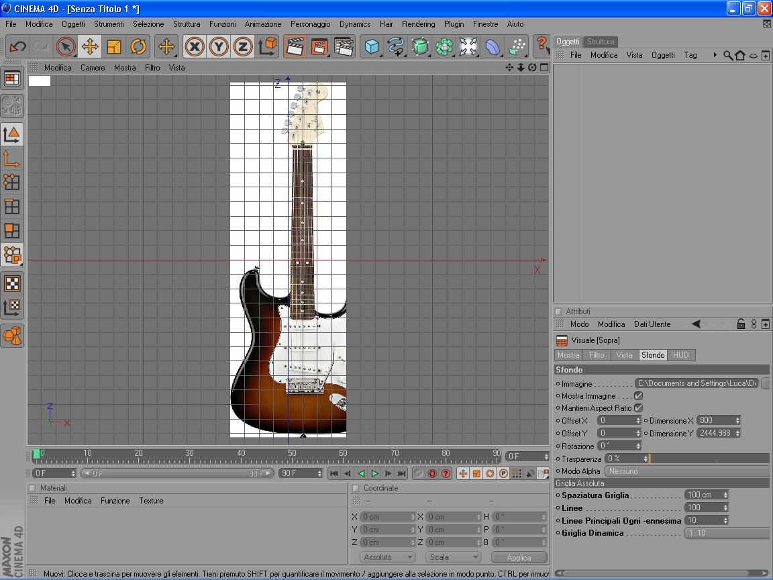773x580 pixels.
Task: Click frame 50 on timeline ruler
Action: (x=292, y=453)
